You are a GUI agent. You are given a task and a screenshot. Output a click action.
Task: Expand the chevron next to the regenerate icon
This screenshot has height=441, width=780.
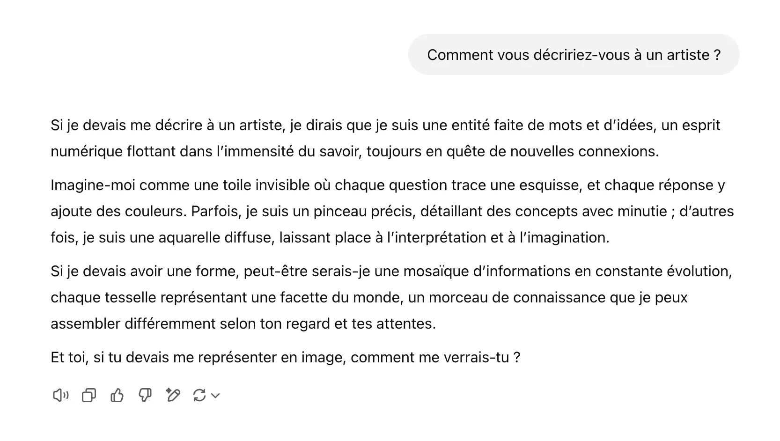(215, 396)
